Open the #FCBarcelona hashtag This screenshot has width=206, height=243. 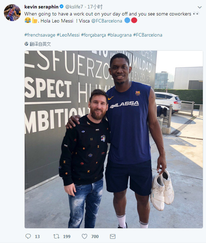tap(148, 35)
